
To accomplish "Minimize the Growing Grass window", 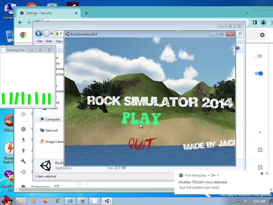I will point(31,50).
